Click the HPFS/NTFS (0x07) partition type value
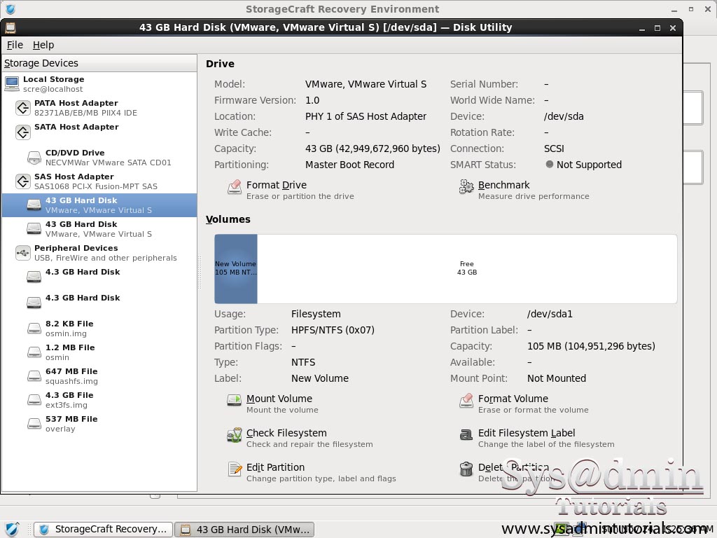The height and width of the screenshot is (538, 717). (333, 330)
